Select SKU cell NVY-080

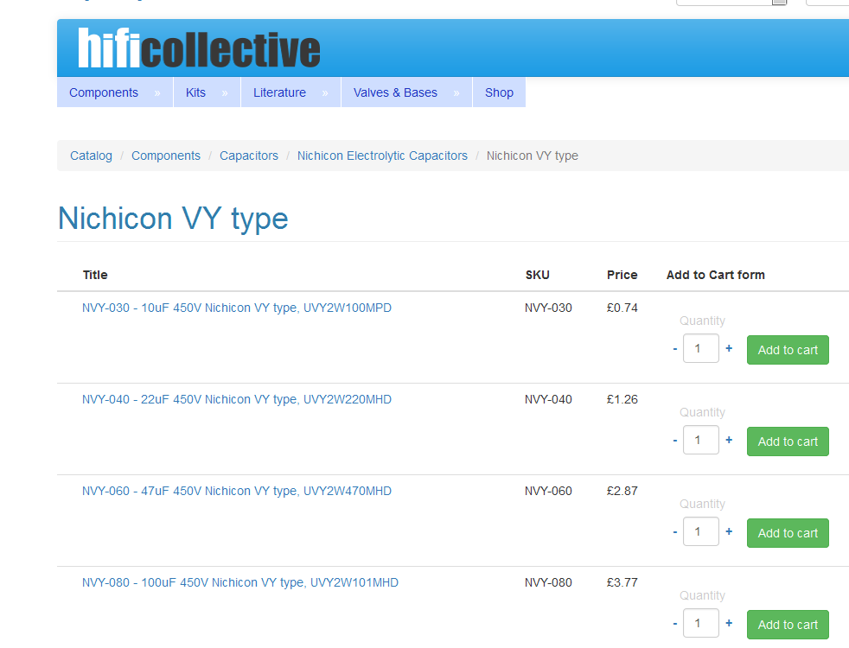(x=548, y=582)
